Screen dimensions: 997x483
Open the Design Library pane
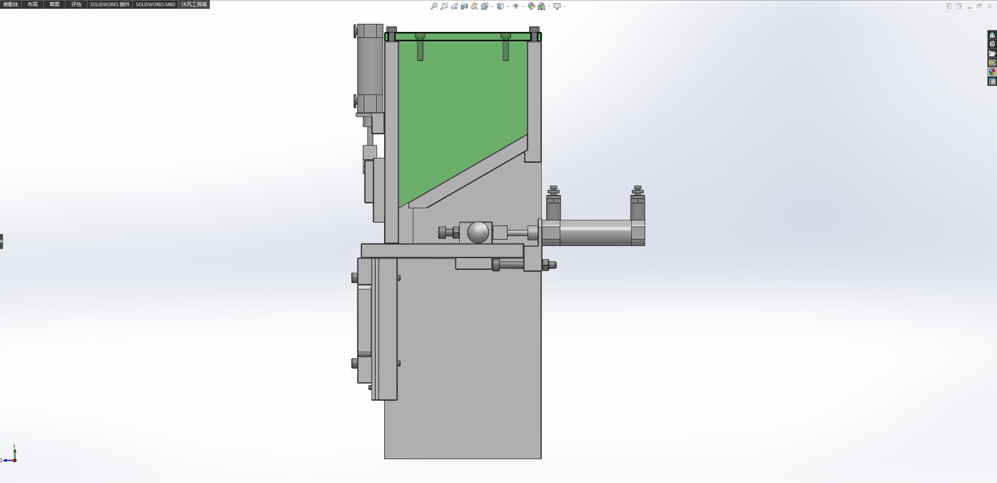pyautogui.click(x=992, y=44)
